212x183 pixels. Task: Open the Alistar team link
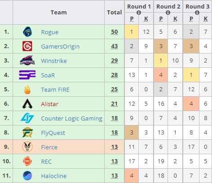pyautogui.click(x=49, y=104)
